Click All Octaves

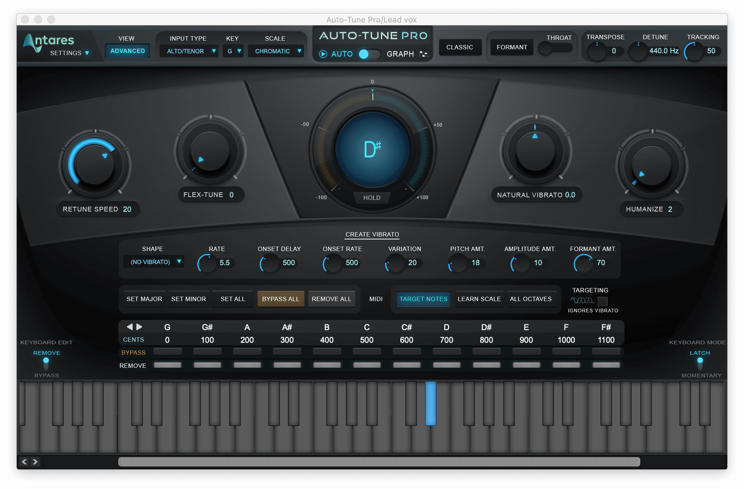coord(531,299)
